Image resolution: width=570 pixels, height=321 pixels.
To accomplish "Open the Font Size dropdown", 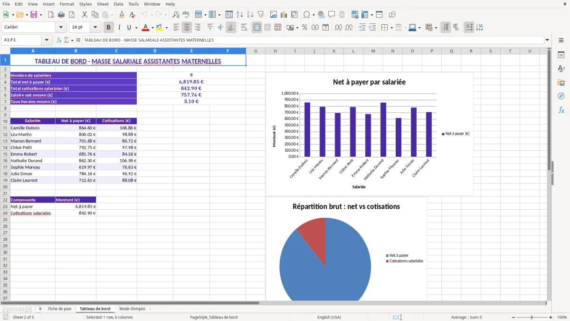I will (95, 28).
